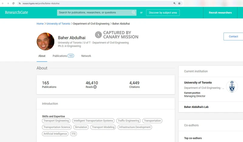The height and width of the screenshot is (142, 243).
Task: Select the Traffic Engineering skill tag
Action: [x=128, y=121]
